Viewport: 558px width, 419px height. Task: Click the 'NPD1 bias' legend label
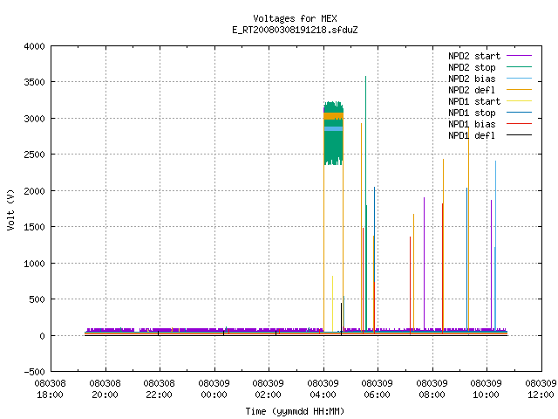(472, 124)
